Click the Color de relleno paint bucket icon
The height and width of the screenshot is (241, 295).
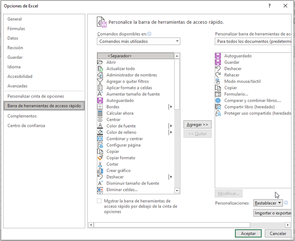tap(100, 133)
